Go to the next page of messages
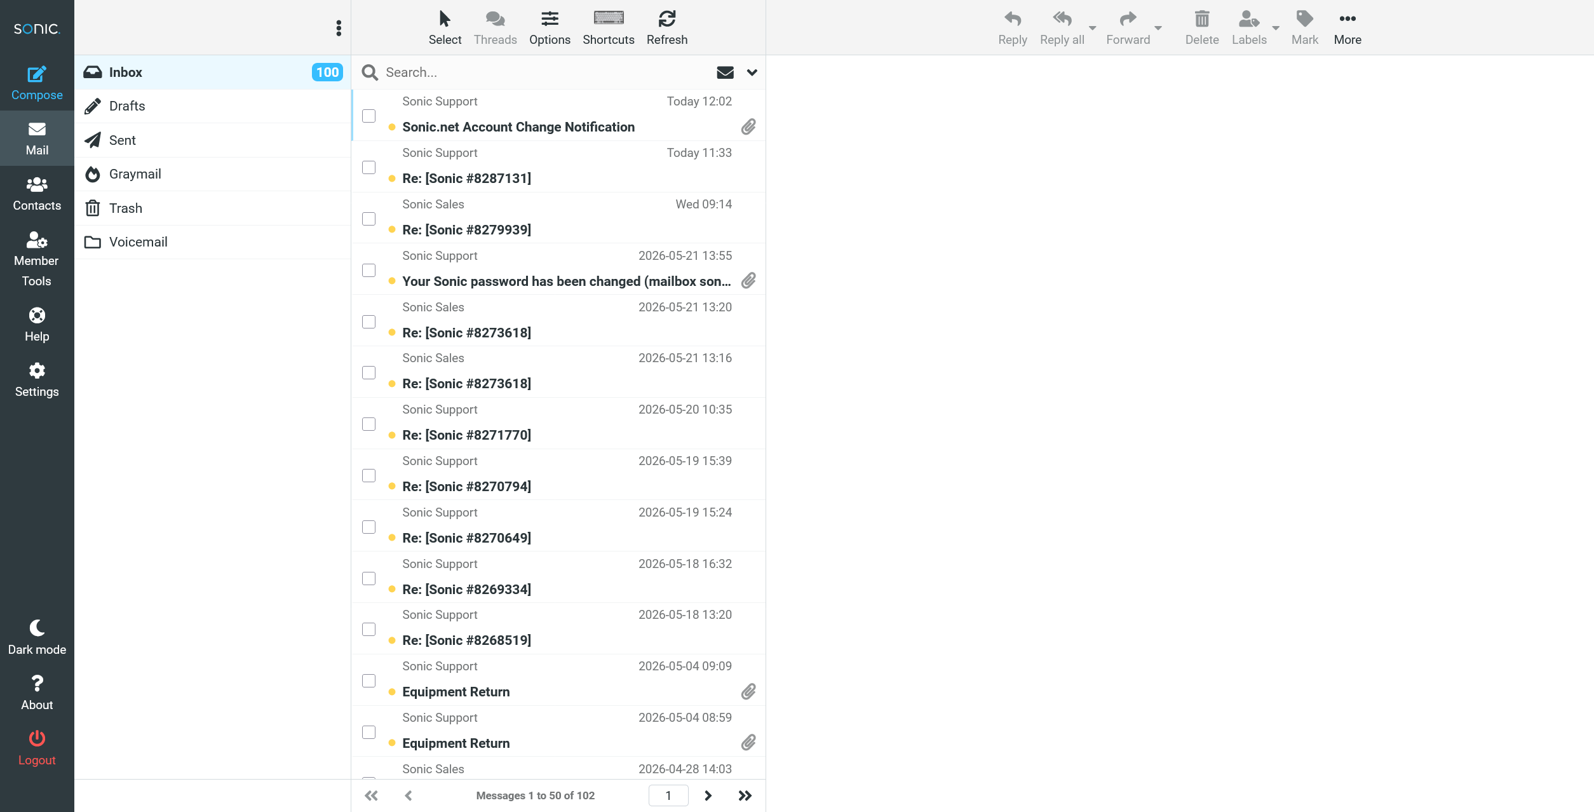The width and height of the screenshot is (1594, 812). (x=708, y=795)
